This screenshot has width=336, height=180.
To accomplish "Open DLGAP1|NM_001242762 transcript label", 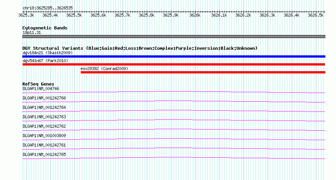I will tap(44, 126).
